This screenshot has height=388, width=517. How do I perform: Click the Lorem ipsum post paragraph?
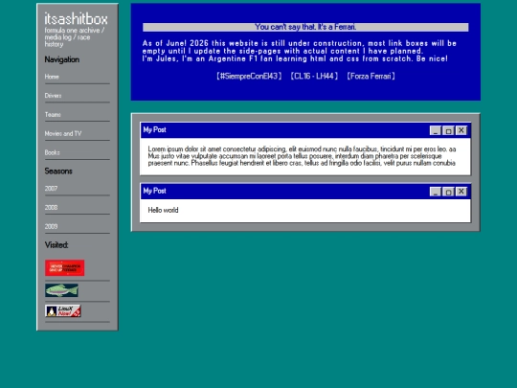pyautogui.click(x=302, y=156)
